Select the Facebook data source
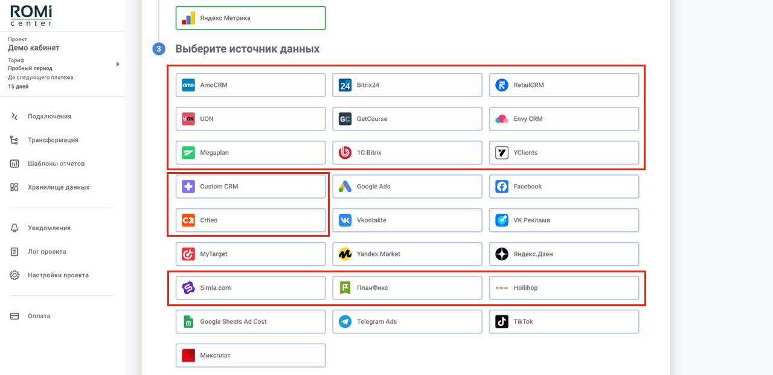This screenshot has height=375, width=773. [x=563, y=187]
